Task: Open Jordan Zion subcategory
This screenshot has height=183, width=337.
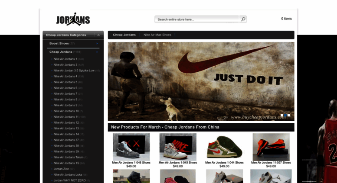Action: pyautogui.click(x=61, y=169)
